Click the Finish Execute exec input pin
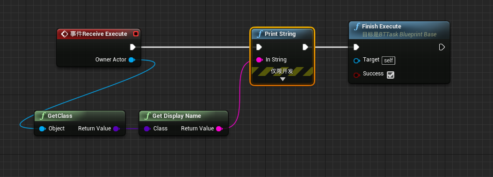Screen dimensions: 493x177 pyautogui.click(x=356, y=47)
